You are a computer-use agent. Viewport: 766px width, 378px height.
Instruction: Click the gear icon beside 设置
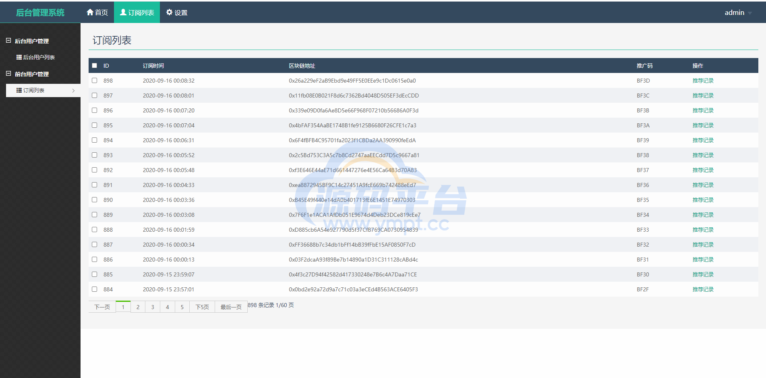coord(169,12)
